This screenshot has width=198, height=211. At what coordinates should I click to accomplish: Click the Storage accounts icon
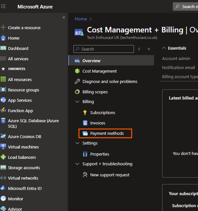3,167
